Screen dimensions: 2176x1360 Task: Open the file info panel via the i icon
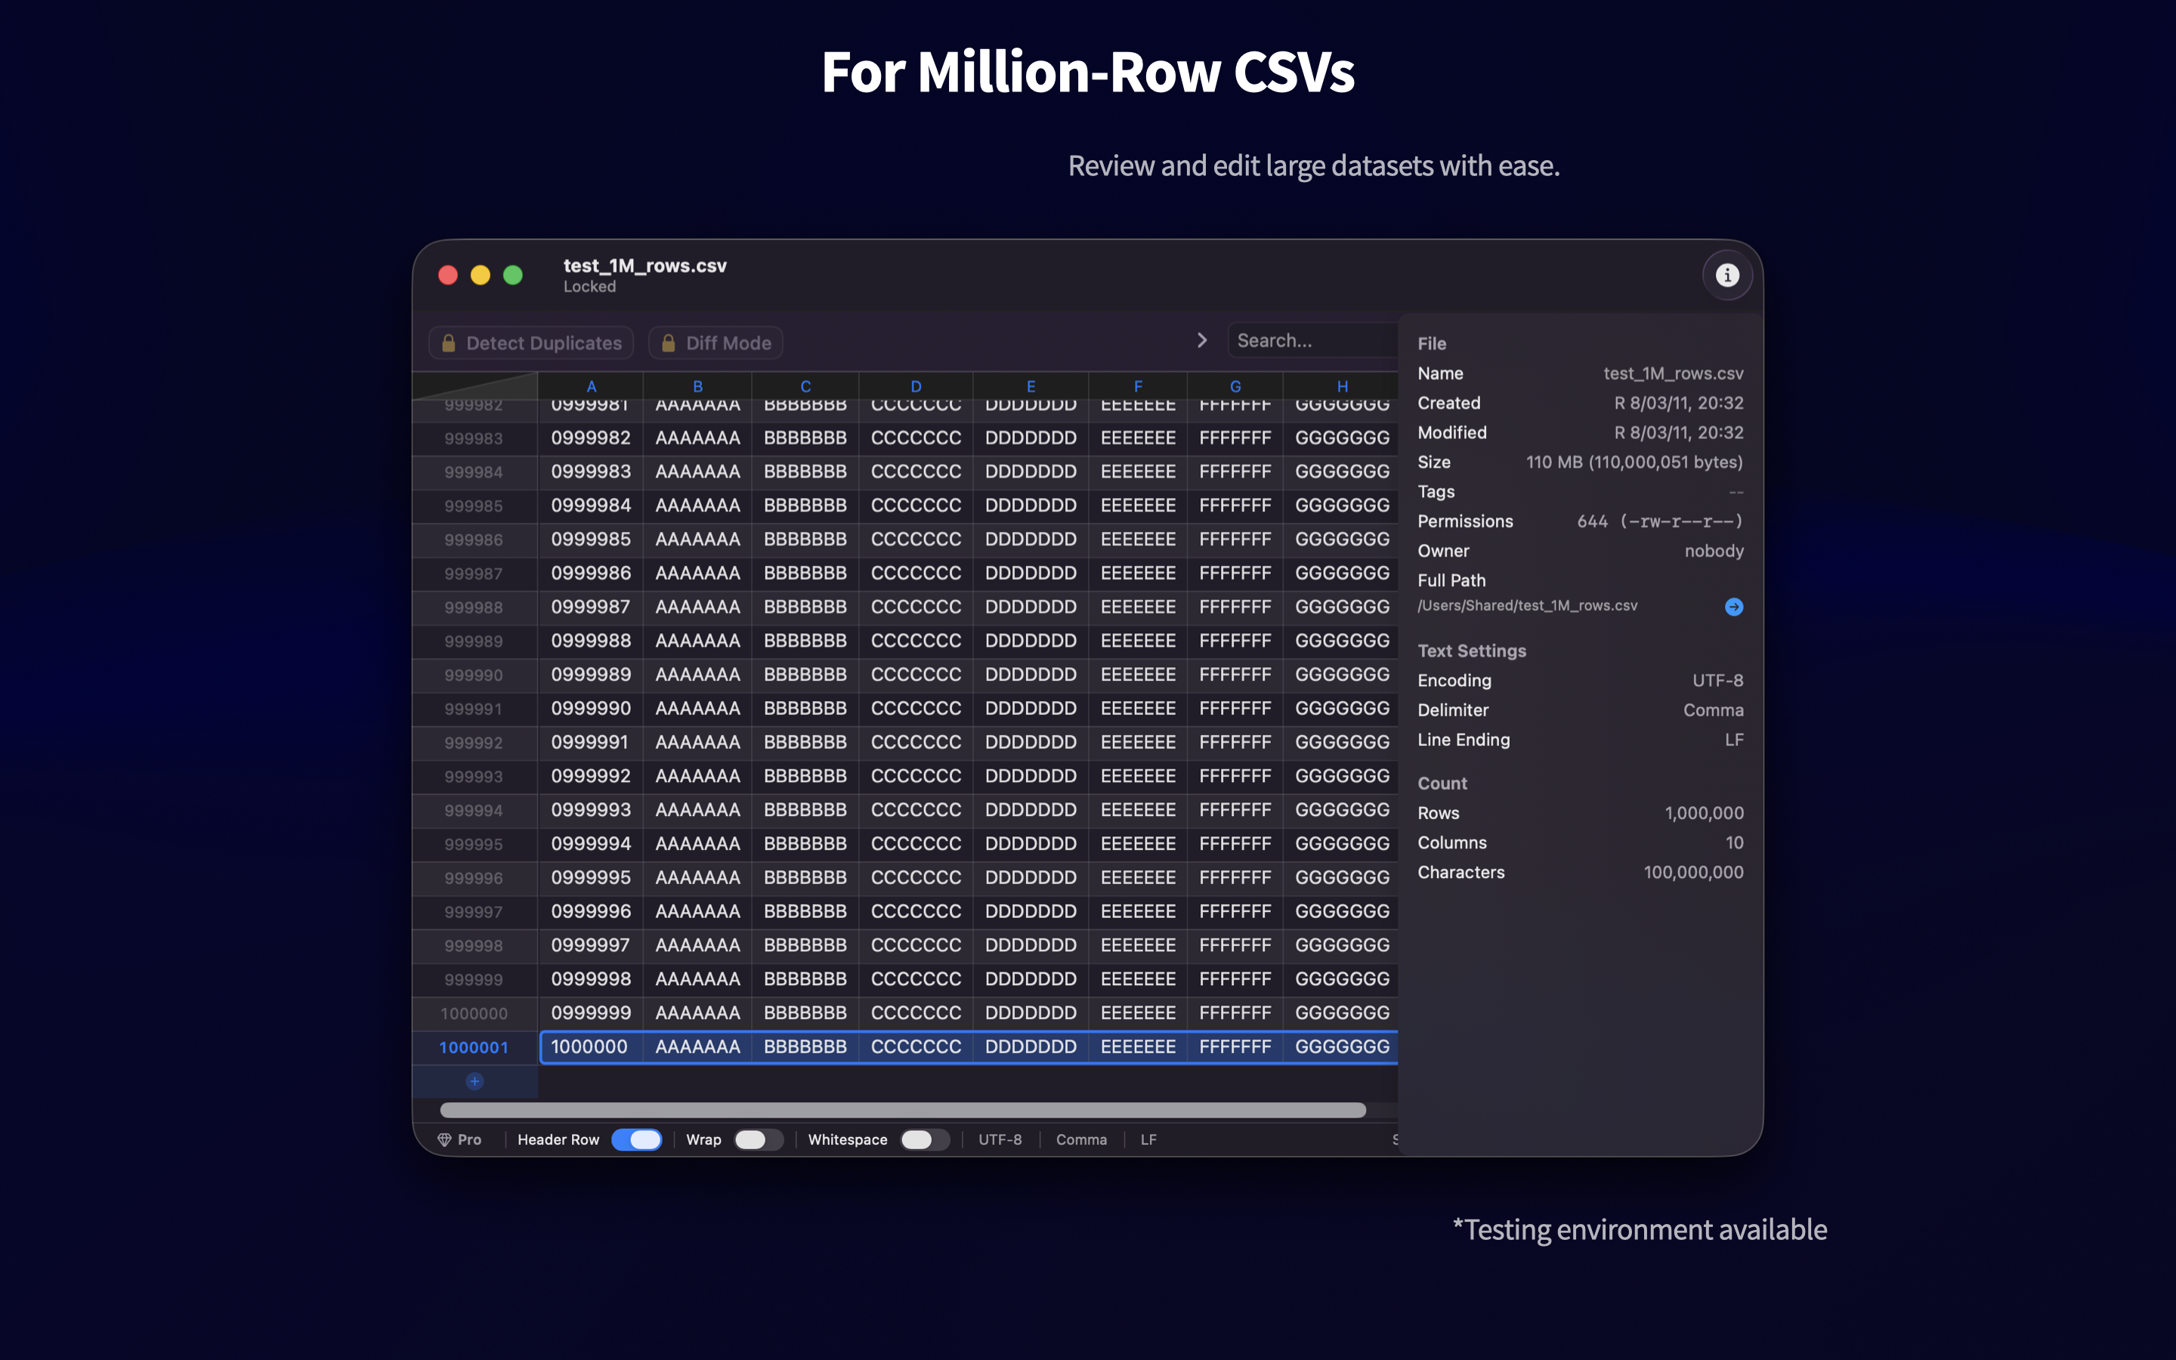tap(1727, 274)
